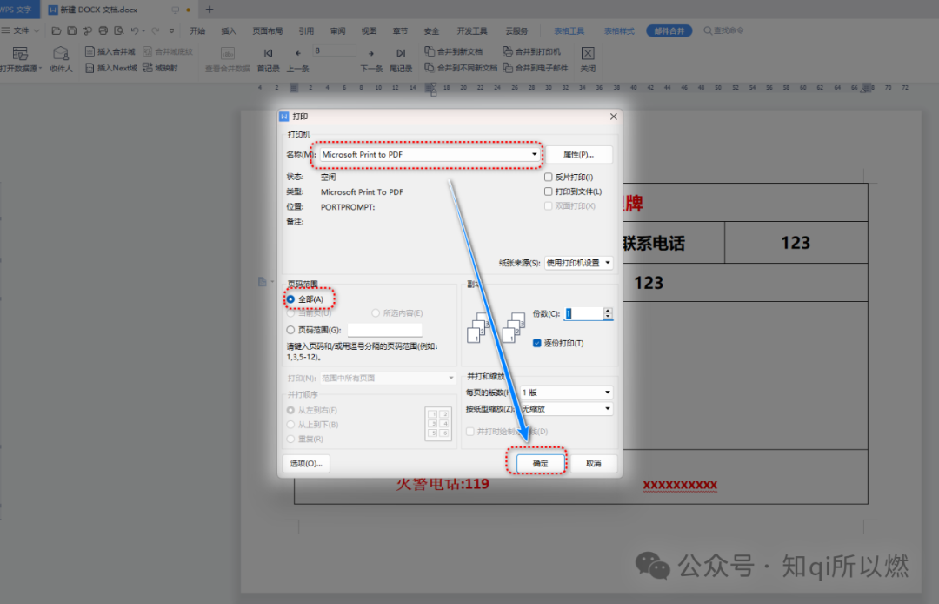939x604 pixels.
Task: Click the record number field showing 8
Action: tap(334, 51)
